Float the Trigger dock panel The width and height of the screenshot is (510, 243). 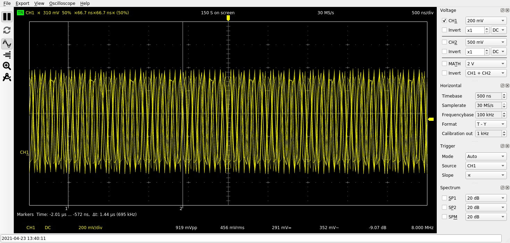click(x=502, y=146)
